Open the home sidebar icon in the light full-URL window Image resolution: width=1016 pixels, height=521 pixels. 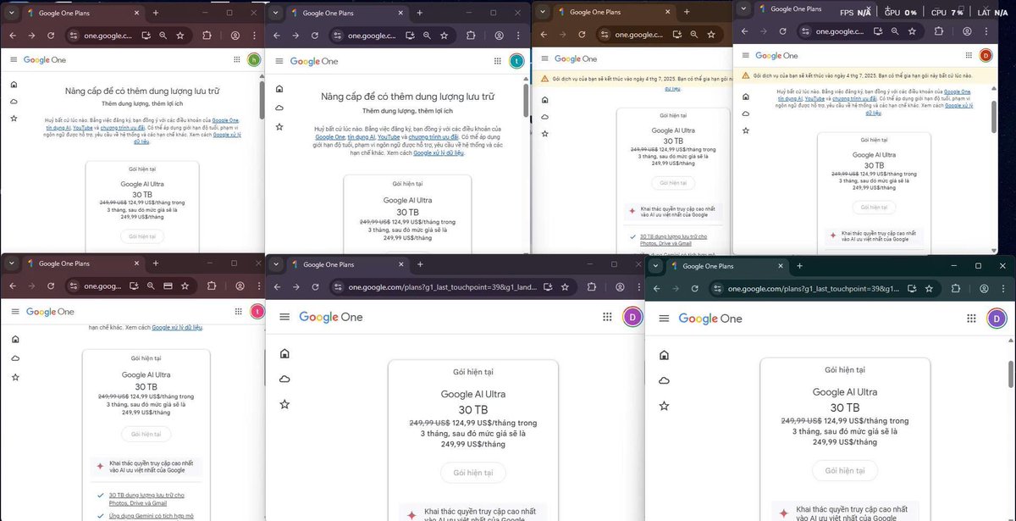(284, 353)
